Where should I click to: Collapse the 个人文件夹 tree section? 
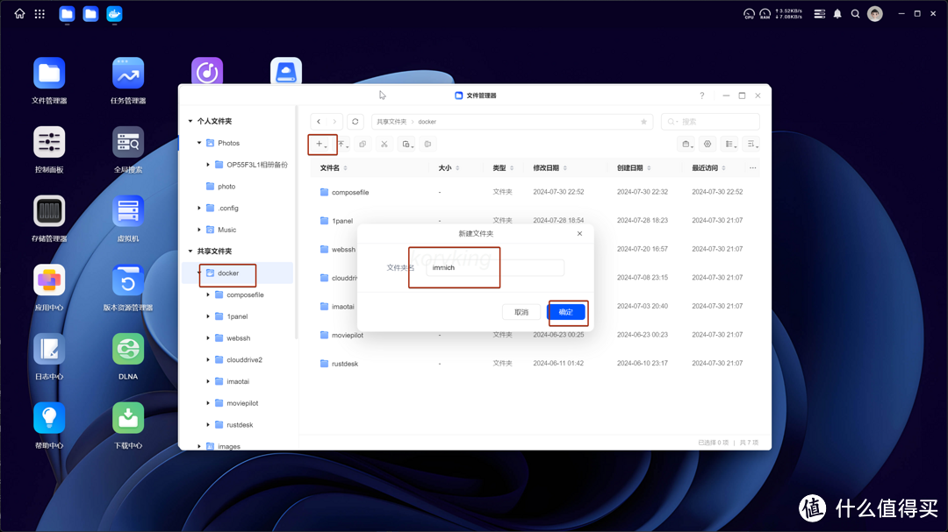(x=190, y=121)
